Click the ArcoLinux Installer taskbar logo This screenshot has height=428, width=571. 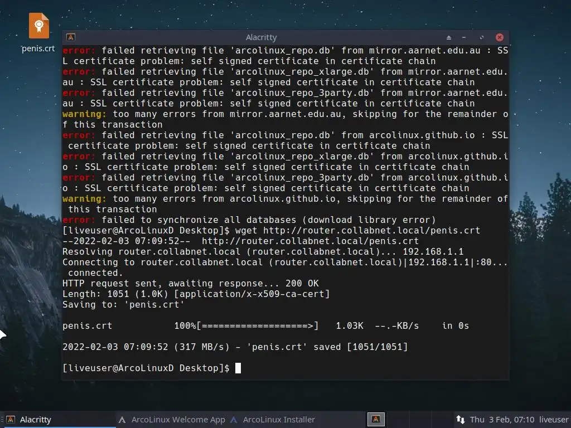point(234,420)
